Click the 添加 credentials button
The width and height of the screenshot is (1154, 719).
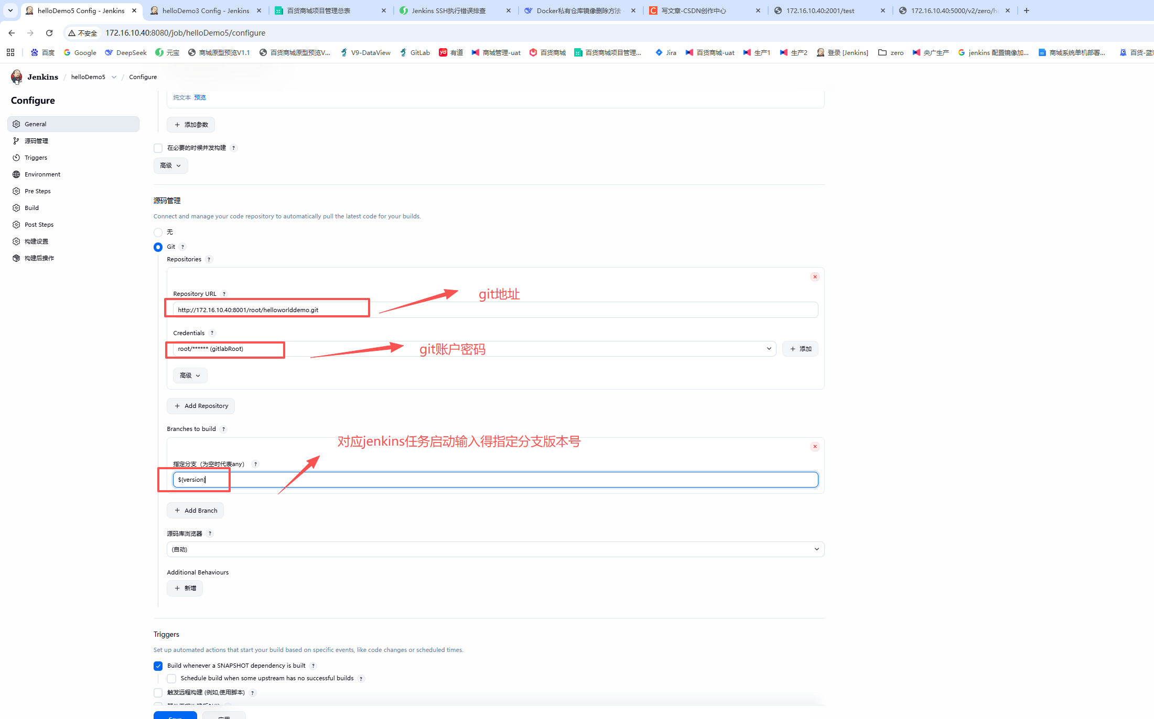coord(800,349)
